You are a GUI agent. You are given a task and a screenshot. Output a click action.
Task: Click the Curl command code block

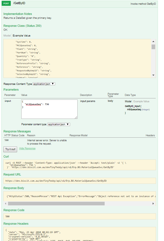tap(80, 165)
